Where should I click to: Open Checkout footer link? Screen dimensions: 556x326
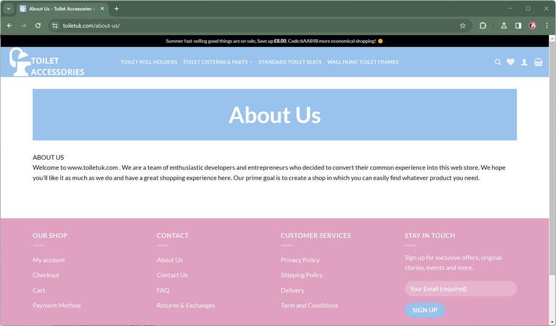pos(46,275)
